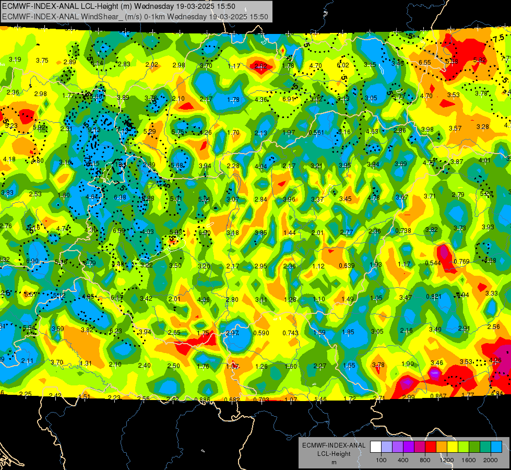Click the wind shear value 6.59

[x=119, y=231]
